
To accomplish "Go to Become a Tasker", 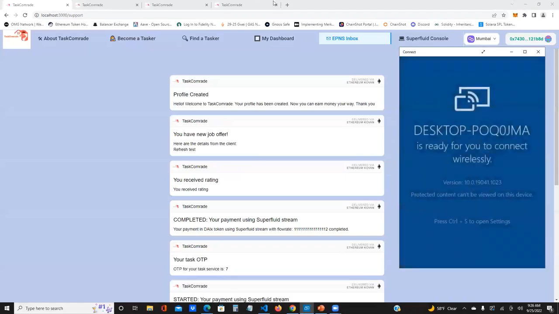I will point(133,38).
